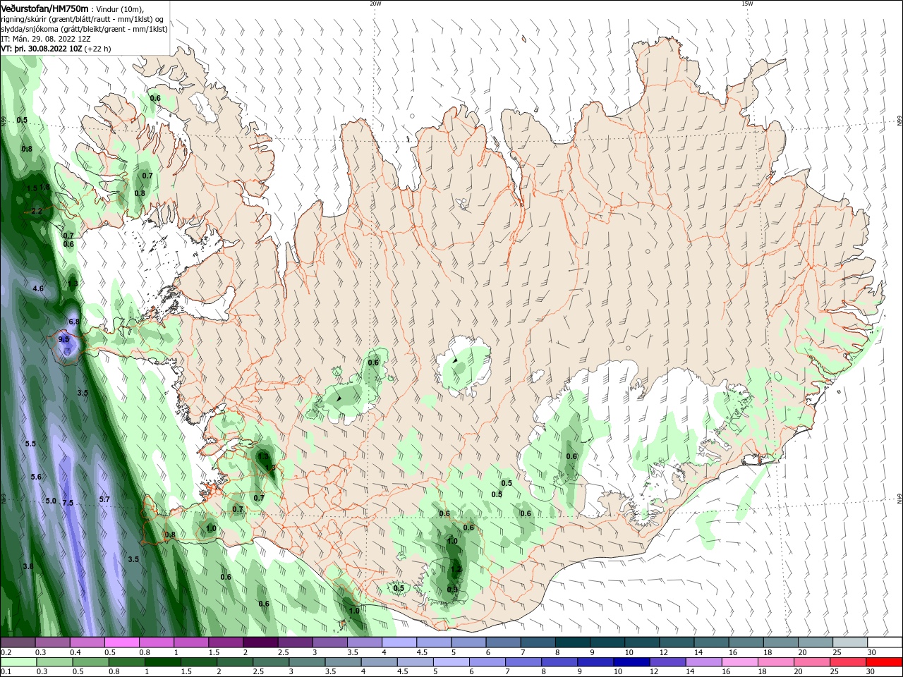
Task: Click the 0.2 label in the upper legend row
Action: [x=6, y=653]
